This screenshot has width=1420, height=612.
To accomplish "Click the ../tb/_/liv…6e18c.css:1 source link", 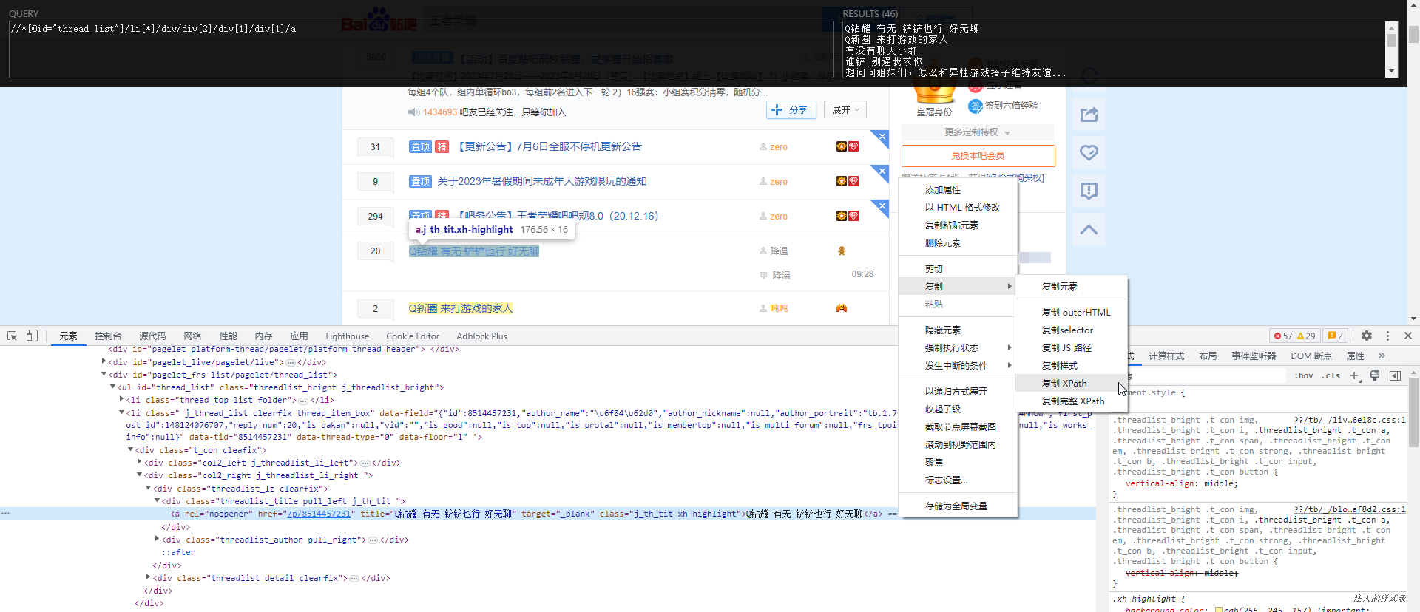I will click(x=1350, y=420).
